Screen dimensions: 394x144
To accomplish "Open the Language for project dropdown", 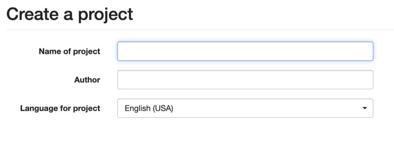I will pyautogui.click(x=245, y=108).
